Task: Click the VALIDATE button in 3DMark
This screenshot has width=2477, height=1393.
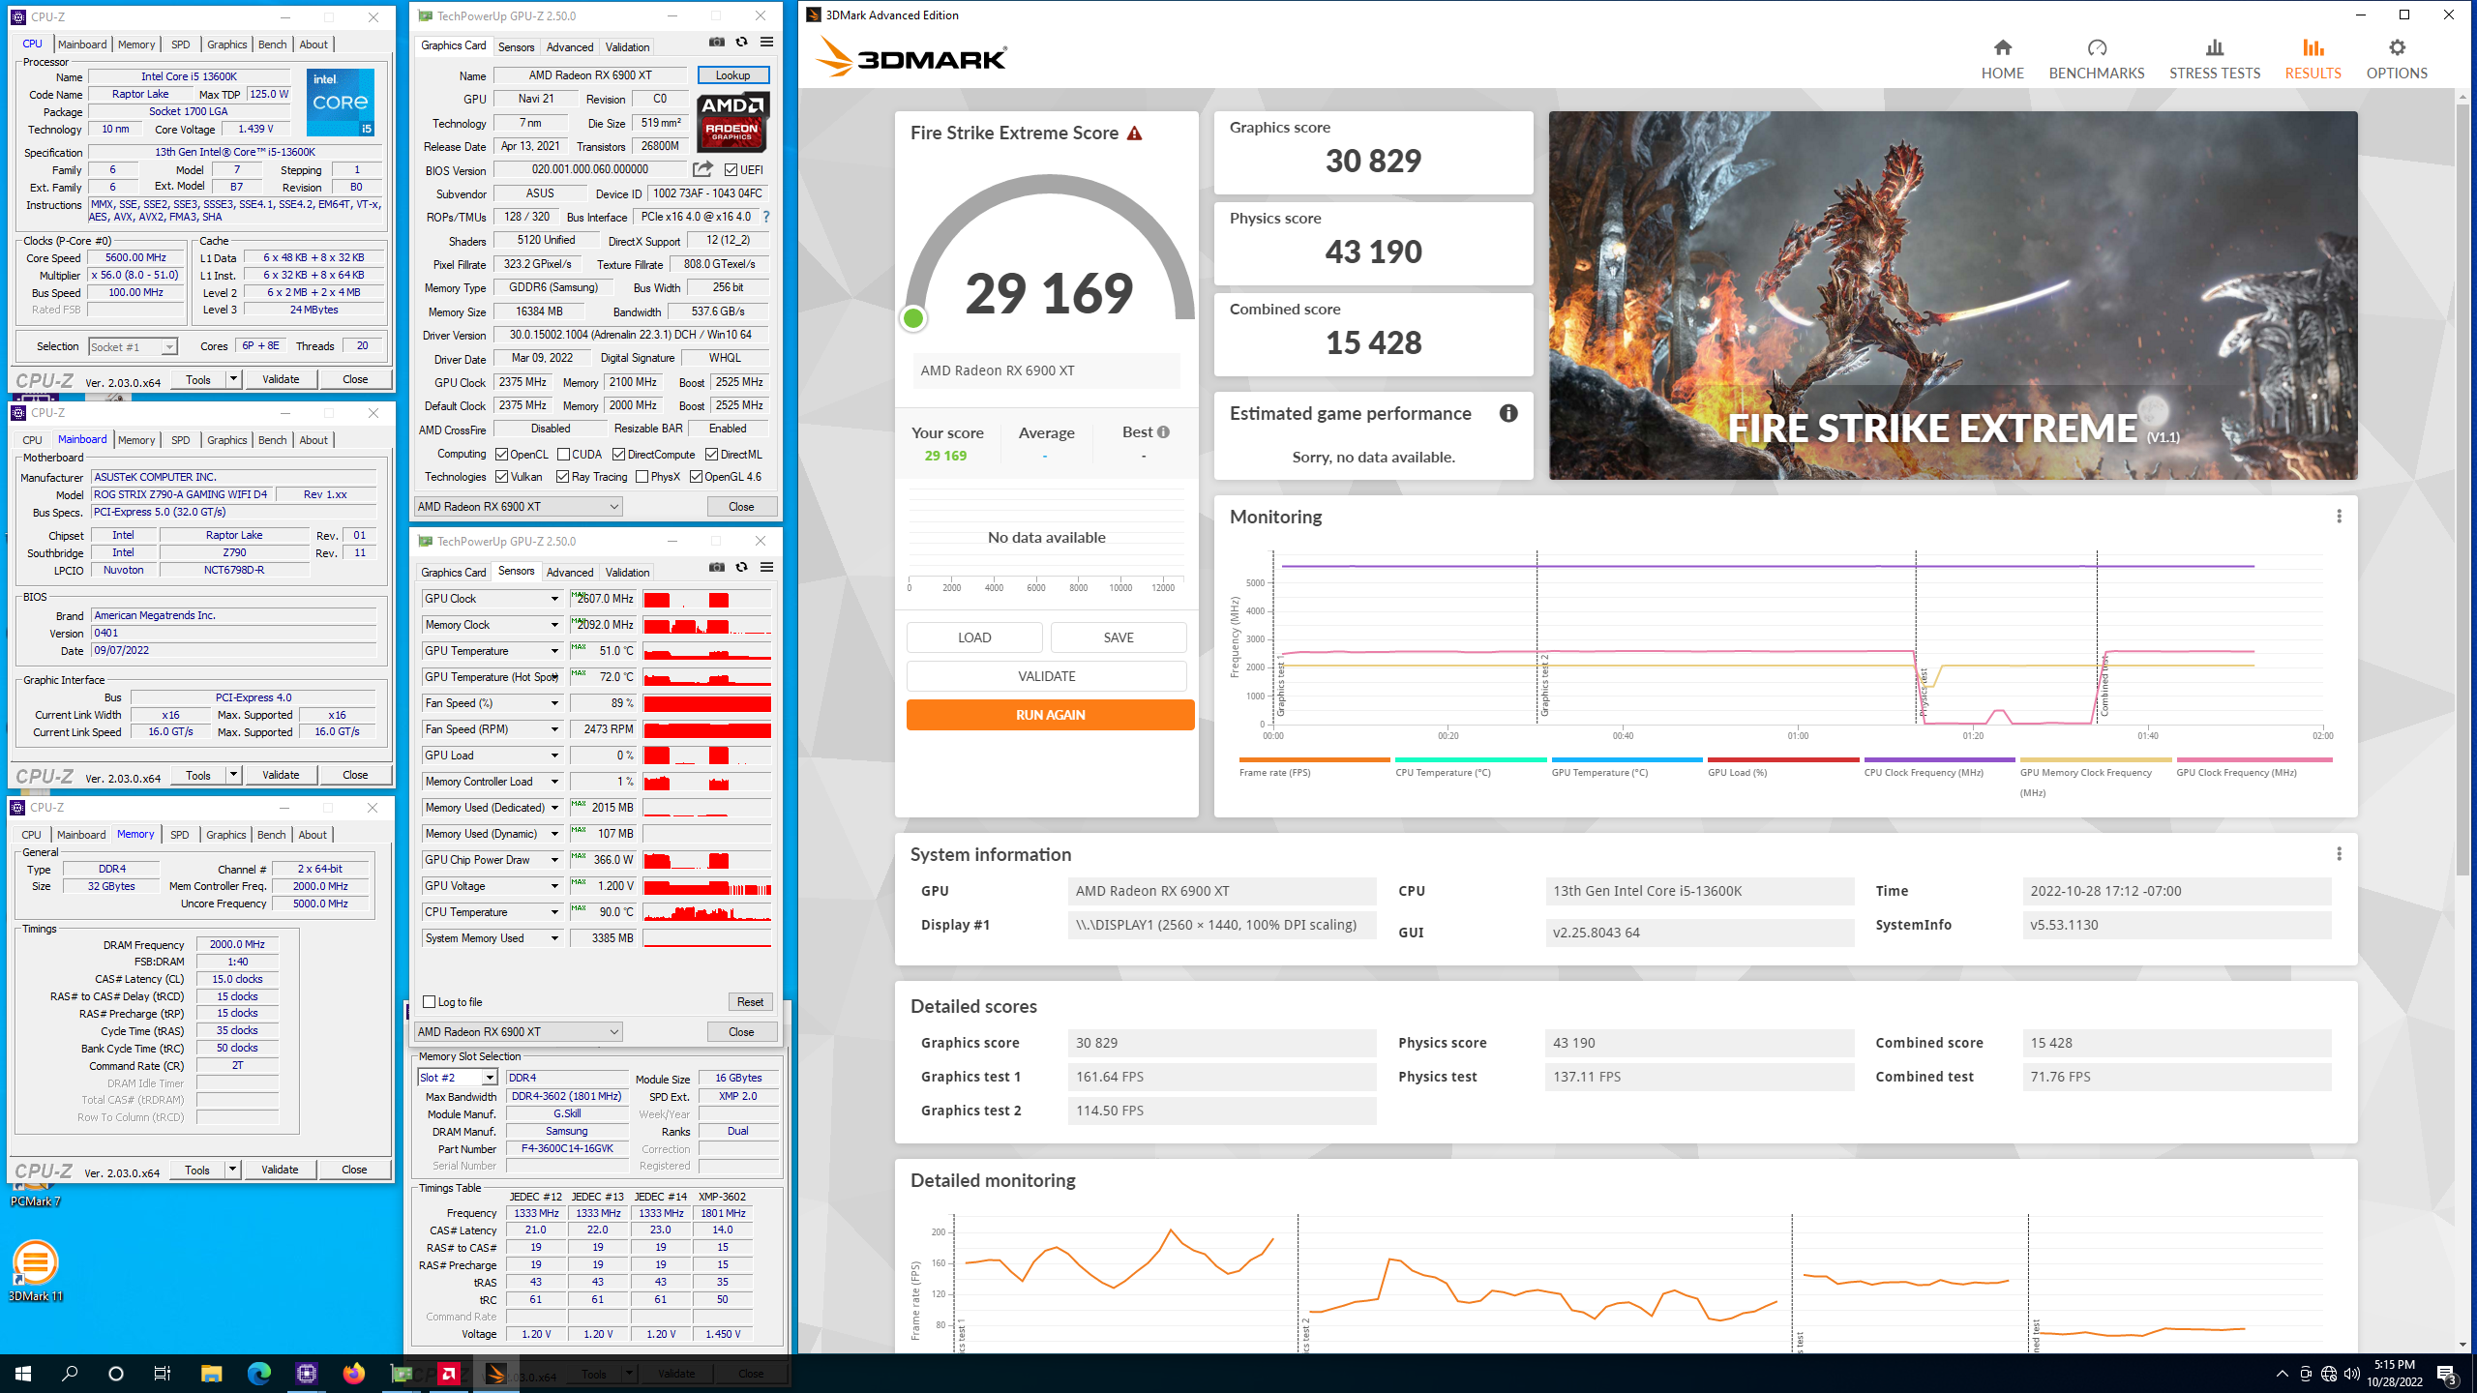Action: pos(1046,676)
